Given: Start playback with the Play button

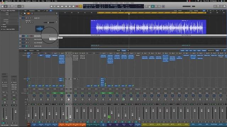Looking at the screenshot, I should coord(70,6).
